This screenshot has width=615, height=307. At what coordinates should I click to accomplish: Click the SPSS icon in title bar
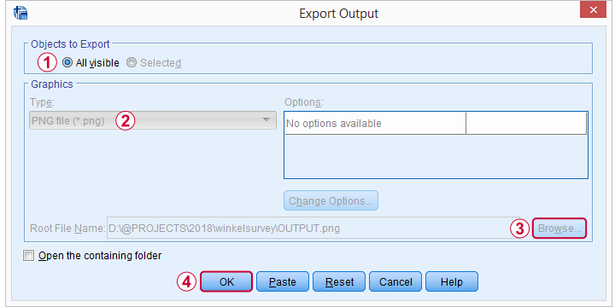point(20,13)
